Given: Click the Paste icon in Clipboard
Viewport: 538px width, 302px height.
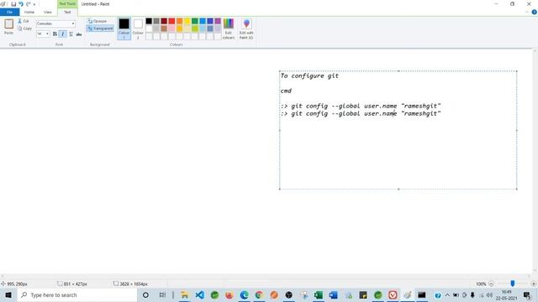Looking at the screenshot, I should (9, 24).
